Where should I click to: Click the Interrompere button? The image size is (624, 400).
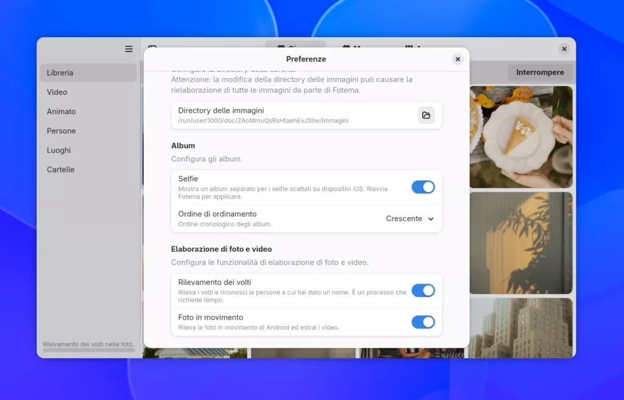pos(540,73)
